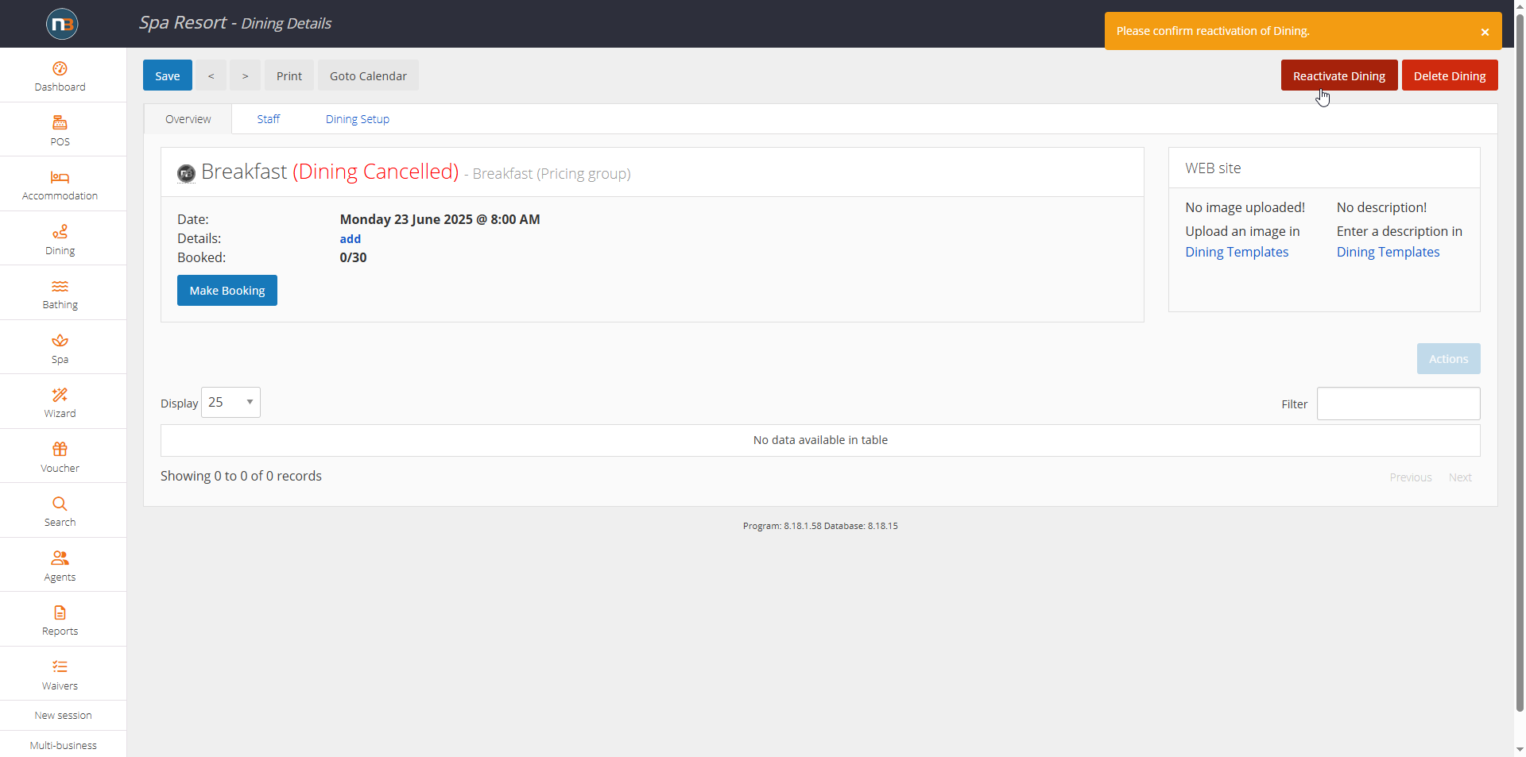
Task: Click the program version footer text
Action: pyautogui.click(x=820, y=526)
